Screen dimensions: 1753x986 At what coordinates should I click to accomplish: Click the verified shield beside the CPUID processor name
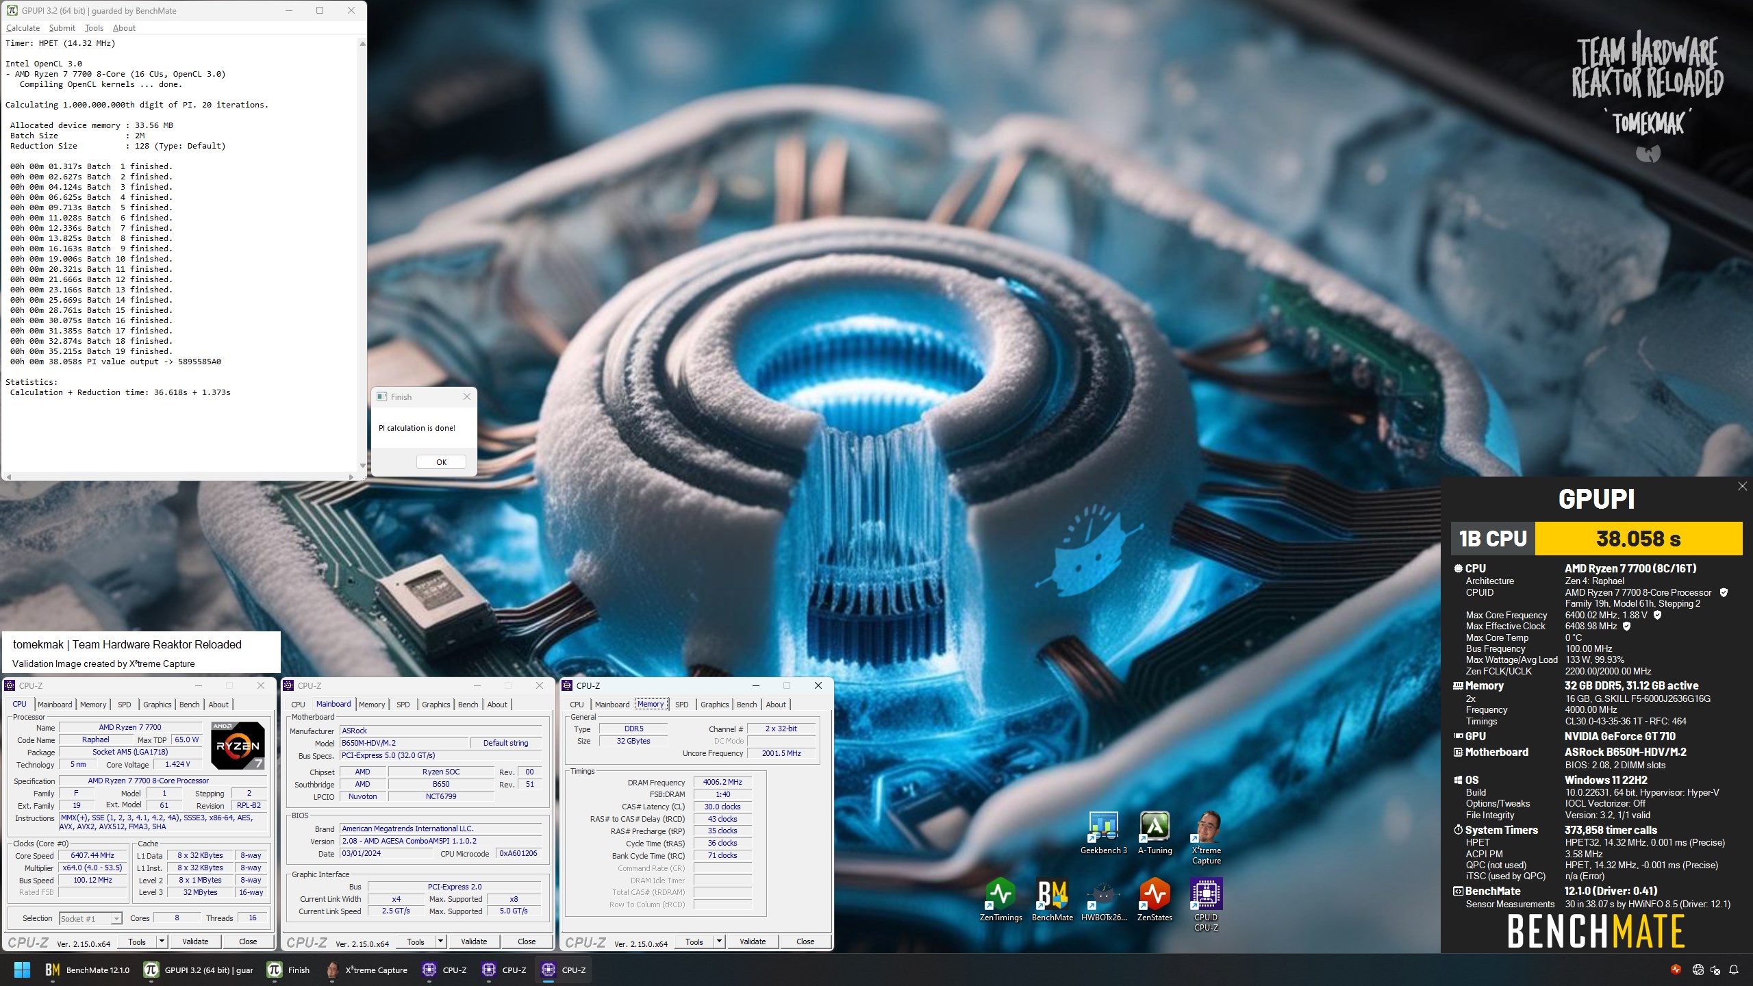(x=1724, y=592)
